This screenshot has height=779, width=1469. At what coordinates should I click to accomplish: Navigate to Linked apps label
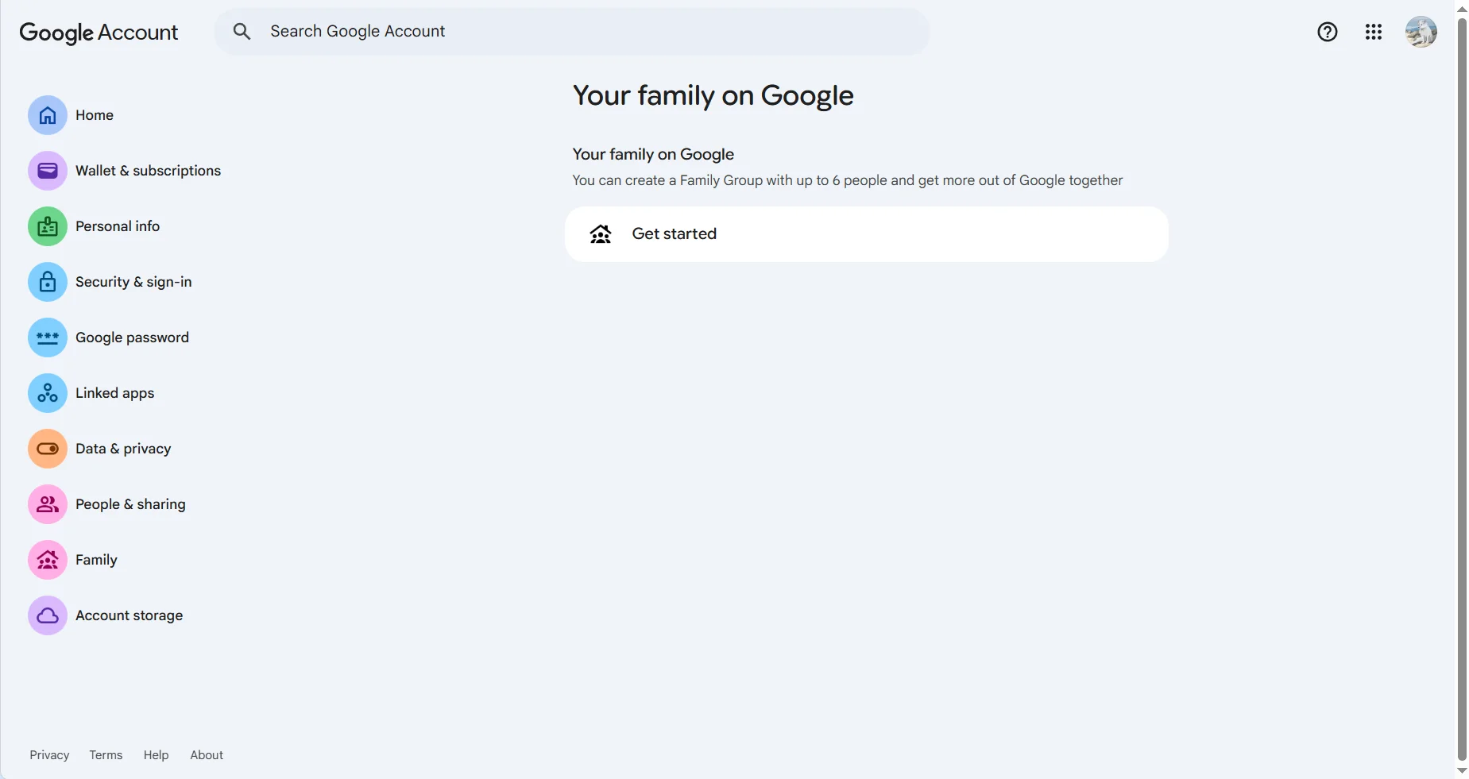(114, 393)
